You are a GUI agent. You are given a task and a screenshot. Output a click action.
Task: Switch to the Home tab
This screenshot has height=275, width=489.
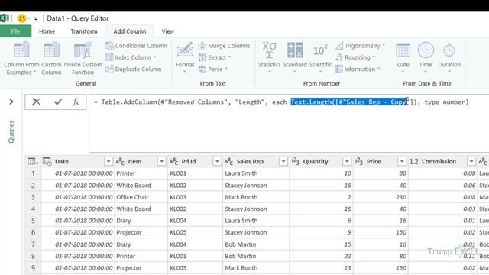click(x=47, y=31)
